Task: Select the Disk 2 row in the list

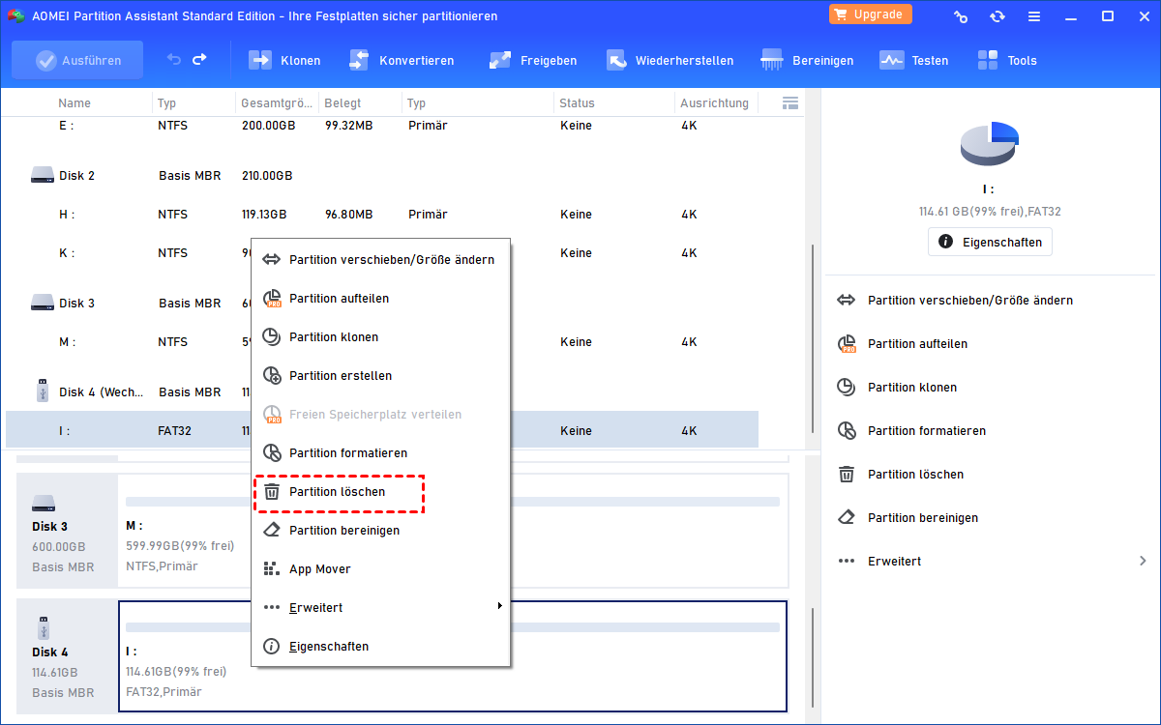Action: point(382,176)
